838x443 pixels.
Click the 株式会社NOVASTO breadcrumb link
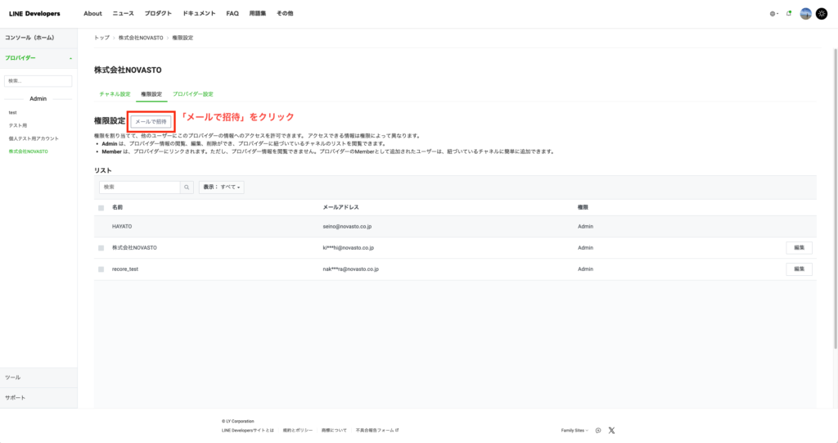141,38
